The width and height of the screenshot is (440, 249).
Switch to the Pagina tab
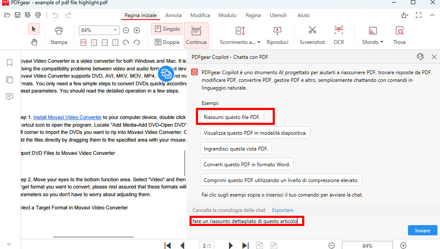[253, 15]
